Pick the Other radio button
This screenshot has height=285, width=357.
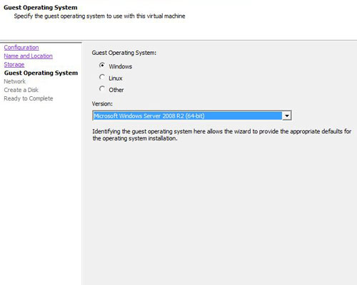pos(102,88)
